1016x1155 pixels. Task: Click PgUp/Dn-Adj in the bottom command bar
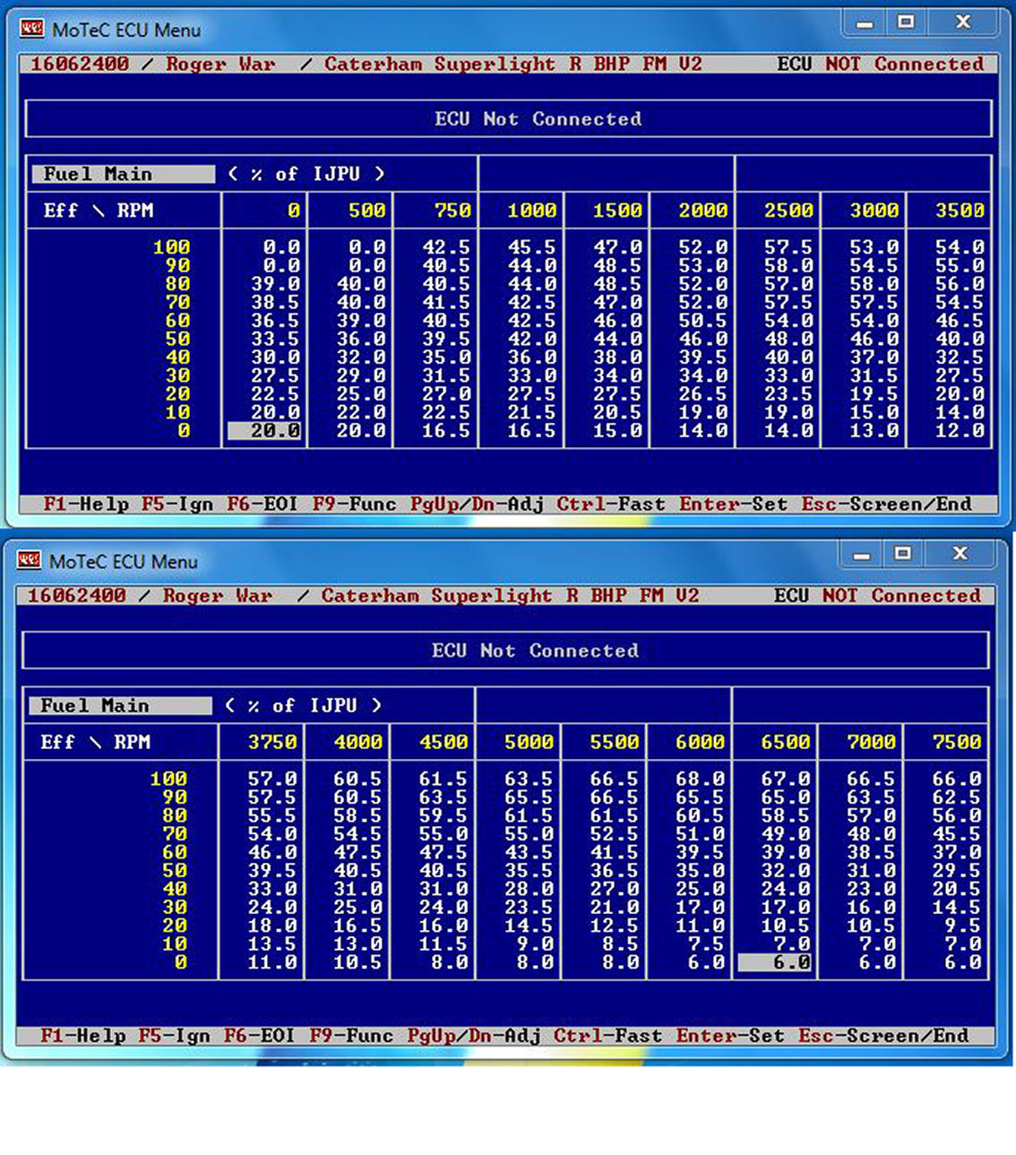pyautogui.click(x=475, y=1035)
